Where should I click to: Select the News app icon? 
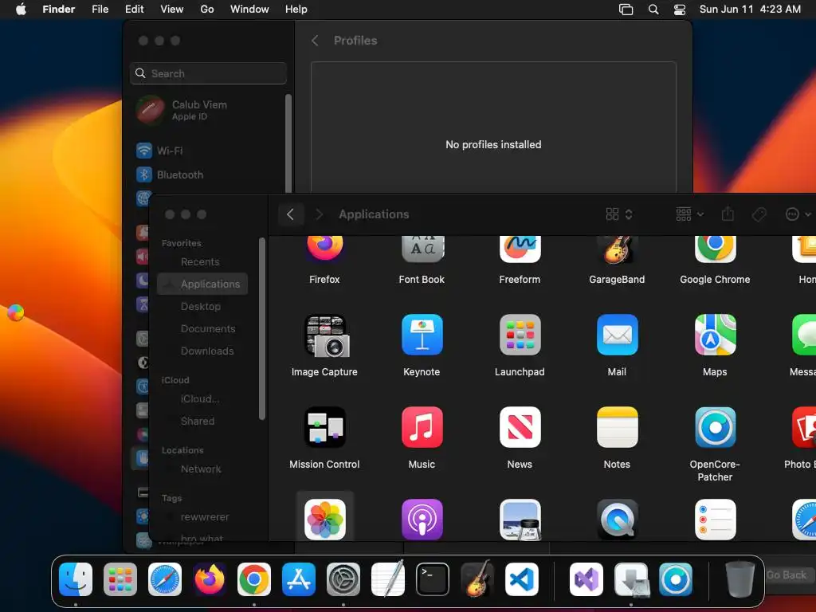point(520,427)
